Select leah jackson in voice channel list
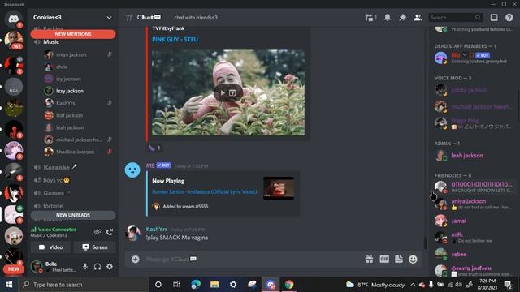Viewport: 520px width, 292px height. point(70,127)
